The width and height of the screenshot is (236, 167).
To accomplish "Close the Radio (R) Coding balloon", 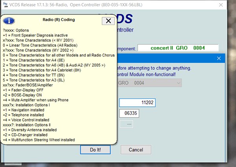I will tap(108, 21).
